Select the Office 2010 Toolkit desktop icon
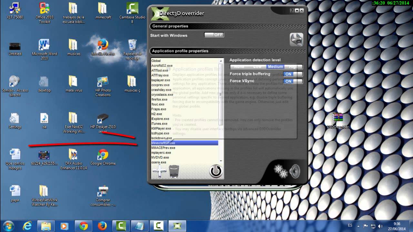 pos(45,13)
